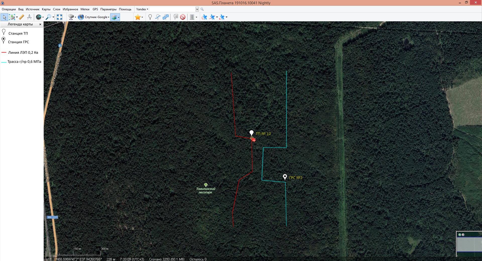Toggle the overlay layers button
This screenshot has width=482, height=261.
click(114, 17)
